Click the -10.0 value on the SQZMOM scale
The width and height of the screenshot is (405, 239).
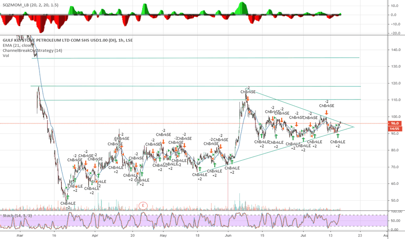point(395,24)
